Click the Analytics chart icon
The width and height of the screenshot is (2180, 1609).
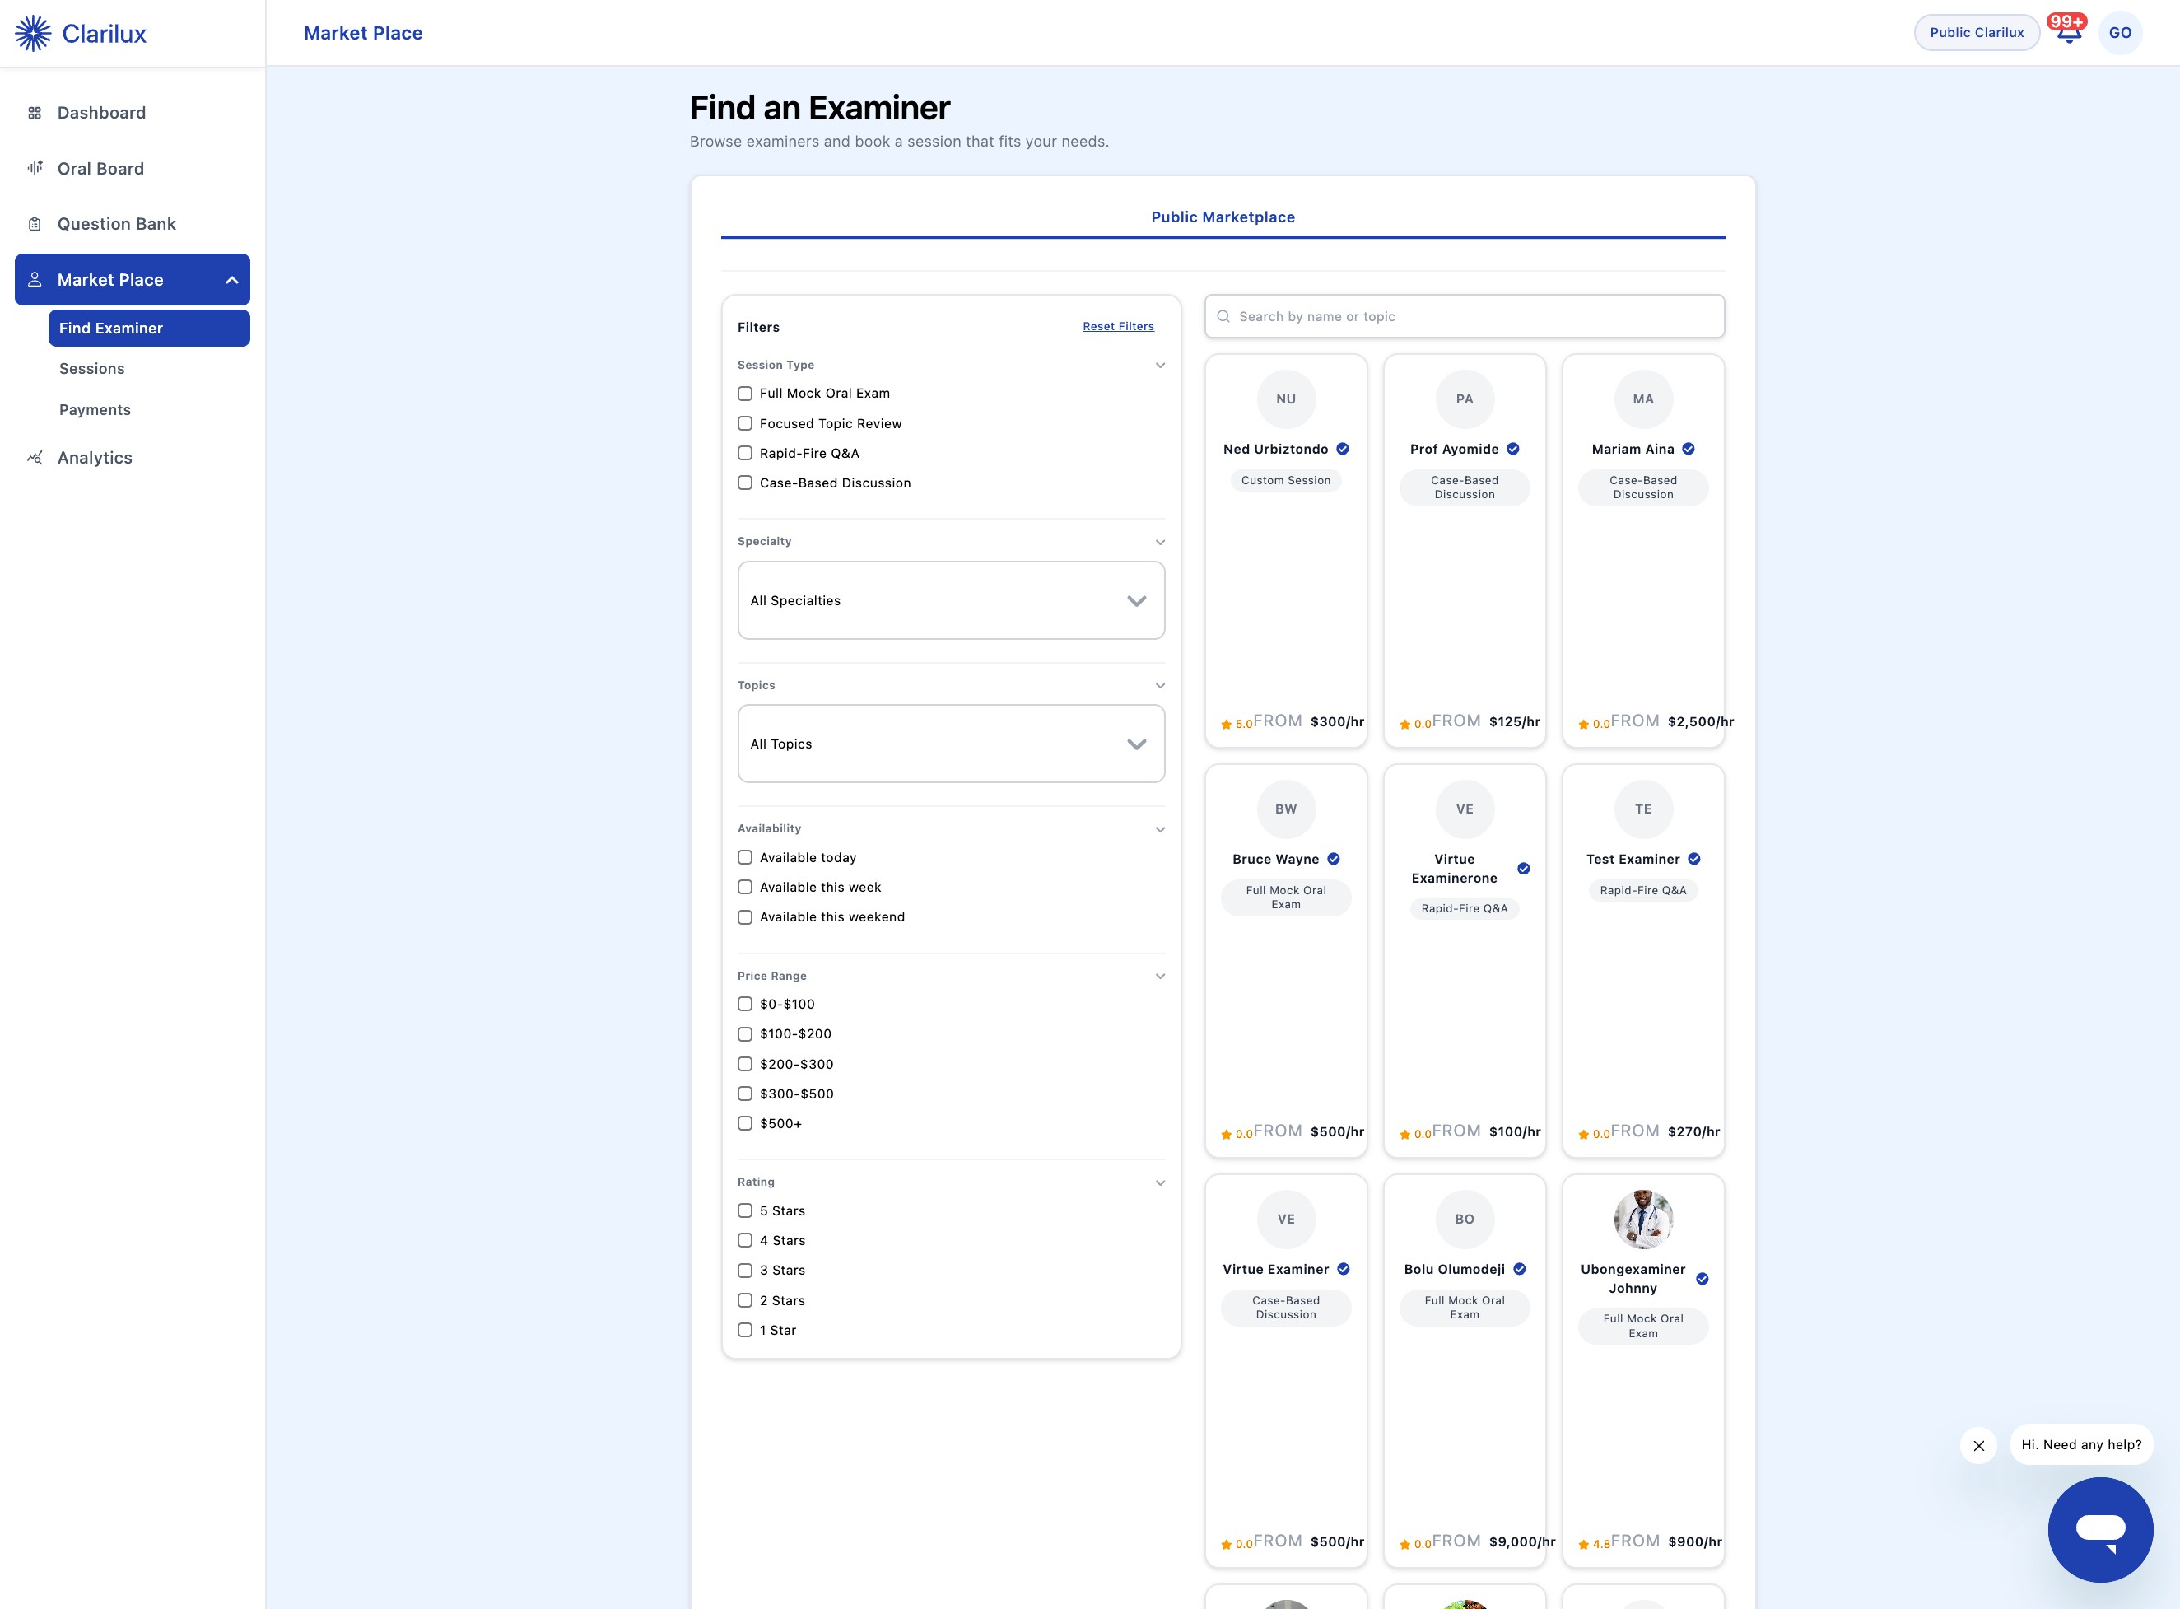pyautogui.click(x=35, y=458)
